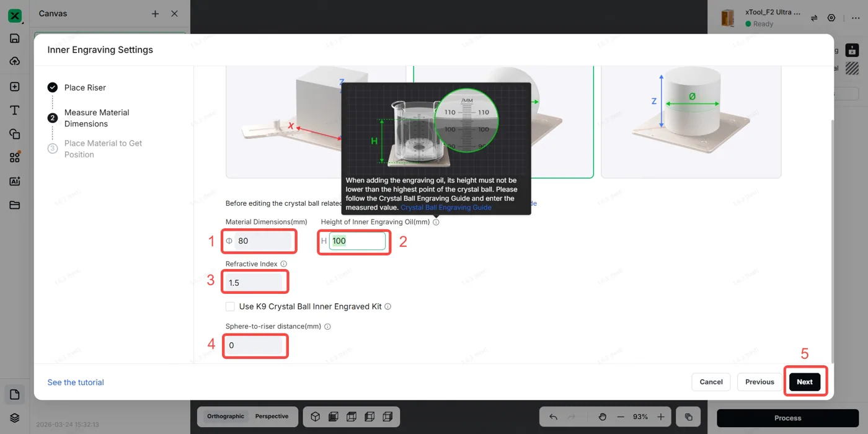868x434 pixels.
Task: Click the Height of Inner Engraving Oil field
Action: pyautogui.click(x=357, y=241)
